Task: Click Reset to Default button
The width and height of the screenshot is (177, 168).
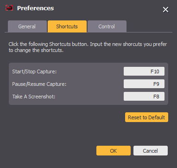Action: [146, 117]
